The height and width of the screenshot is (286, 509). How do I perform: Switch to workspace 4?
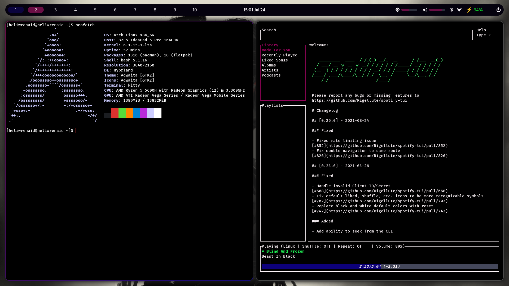click(75, 10)
